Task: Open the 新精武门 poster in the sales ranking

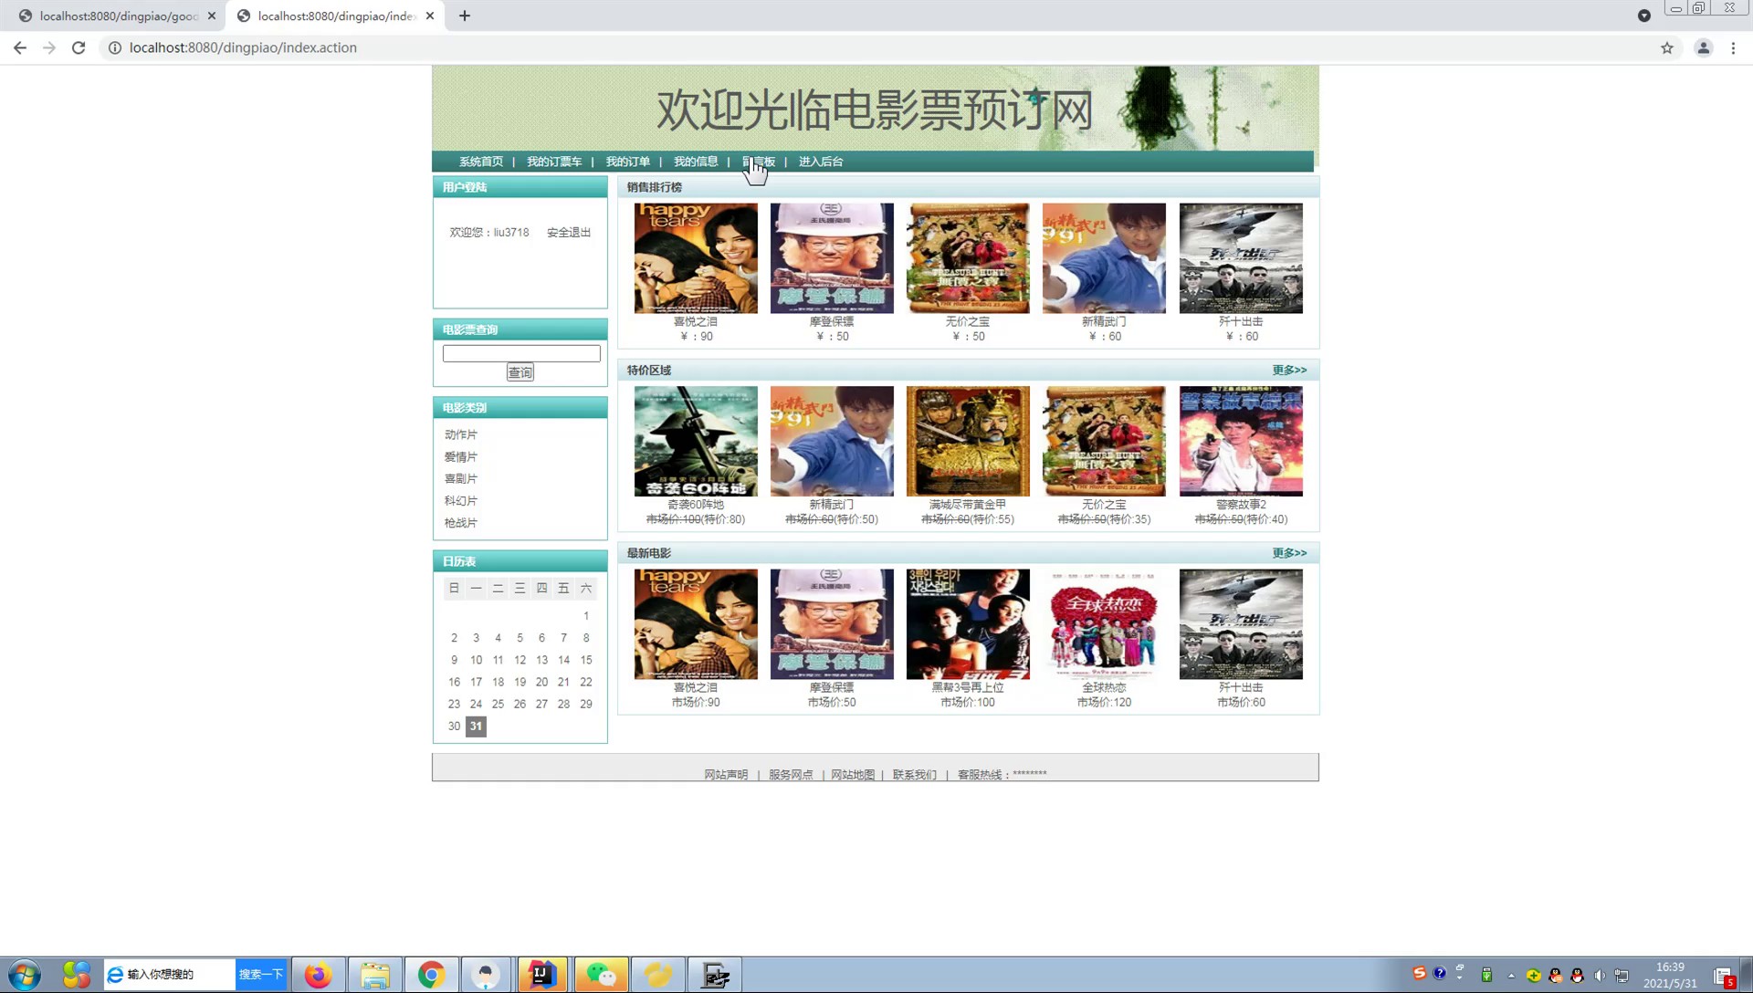Action: (1104, 258)
